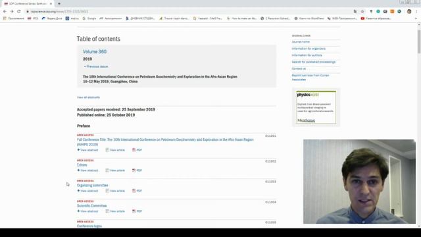Screen dimensions: 421x237
Task: Open the Conference logos paper link
Action: [89, 226]
